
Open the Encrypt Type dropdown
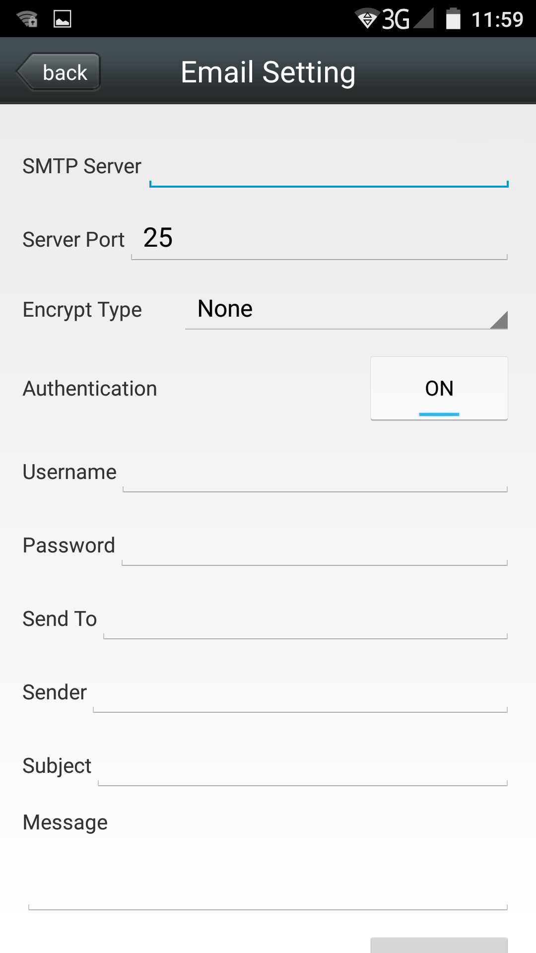[345, 310]
